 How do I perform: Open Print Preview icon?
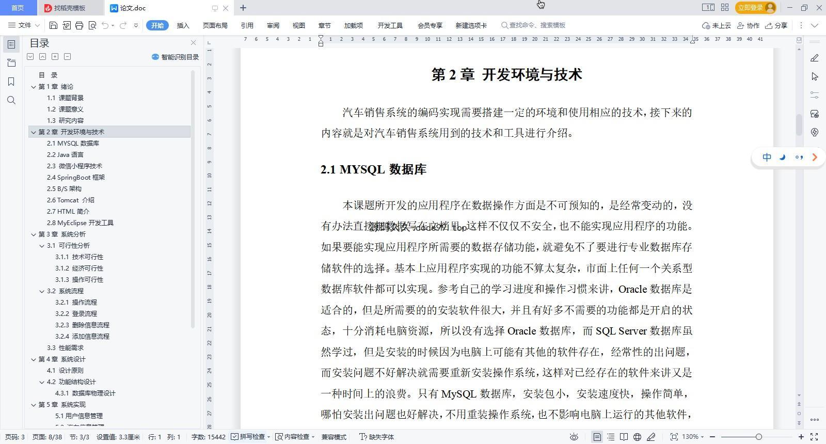[x=92, y=25]
